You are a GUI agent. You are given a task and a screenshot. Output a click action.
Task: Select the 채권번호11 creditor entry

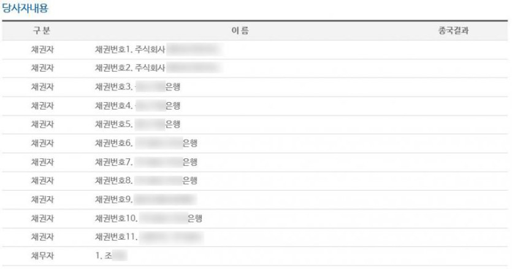pyautogui.click(x=149, y=237)
